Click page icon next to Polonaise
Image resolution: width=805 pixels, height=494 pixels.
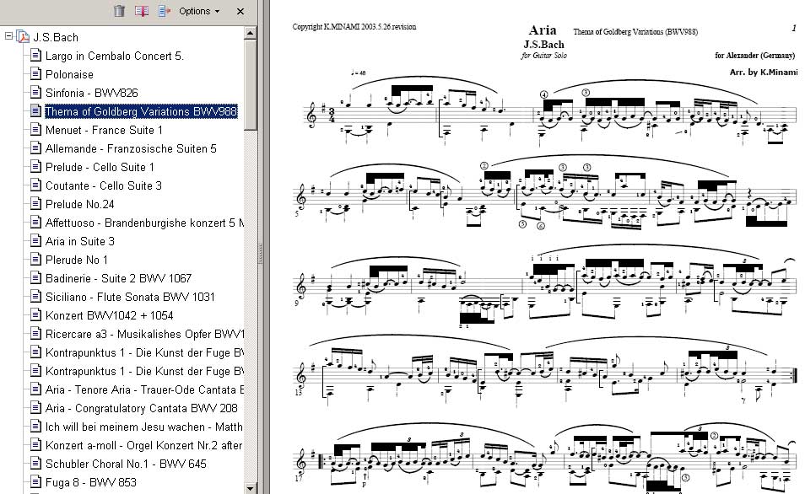(35, 74)
